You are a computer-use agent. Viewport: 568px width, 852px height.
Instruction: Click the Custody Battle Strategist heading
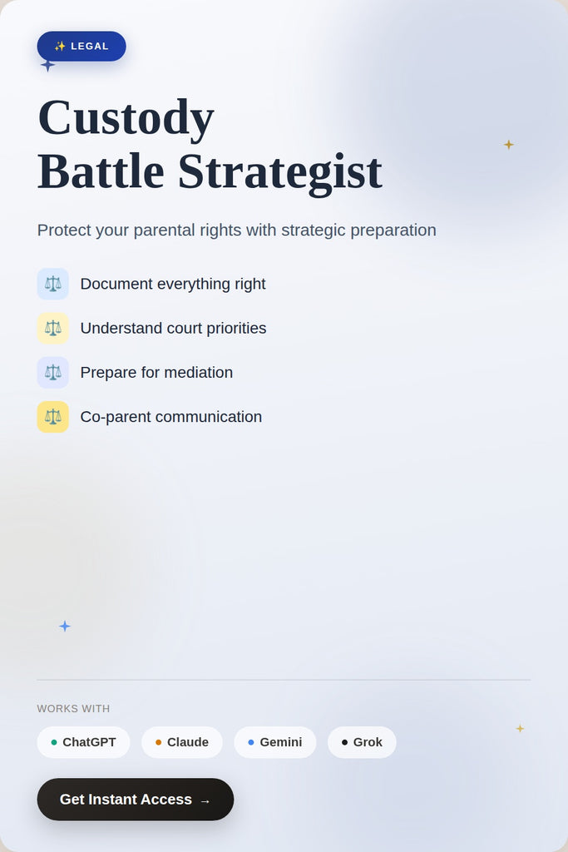pos(210,144)
